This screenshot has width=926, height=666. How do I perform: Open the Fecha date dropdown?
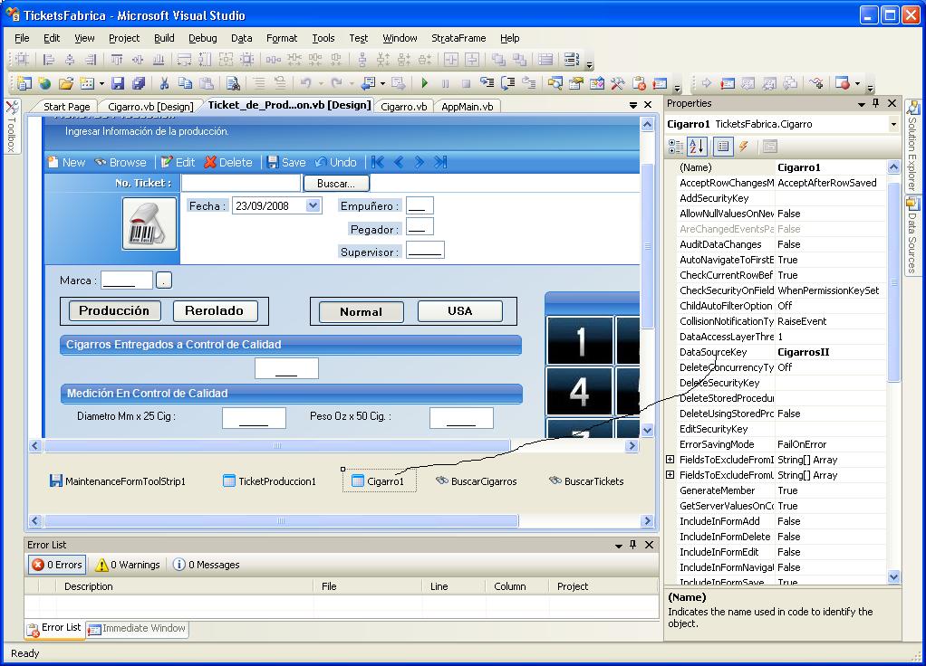pyautogui.click(x=313, y=205)
